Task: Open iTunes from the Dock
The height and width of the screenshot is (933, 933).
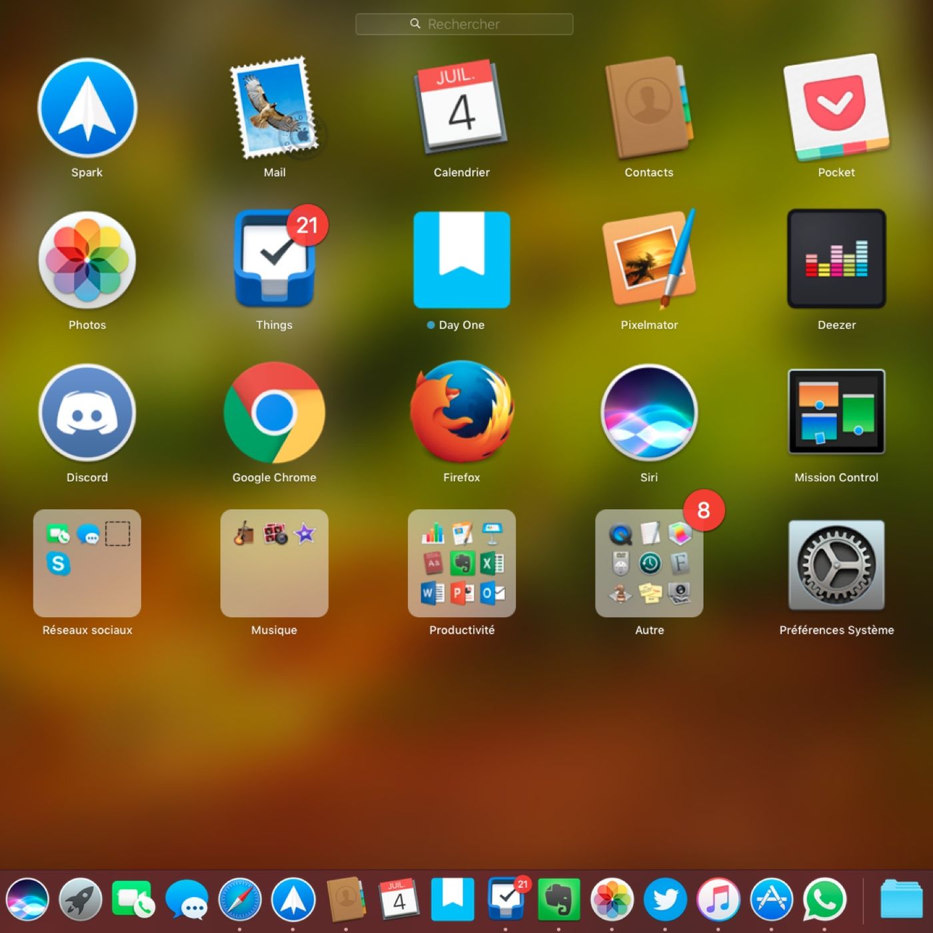Action: [x=718, y=899]
